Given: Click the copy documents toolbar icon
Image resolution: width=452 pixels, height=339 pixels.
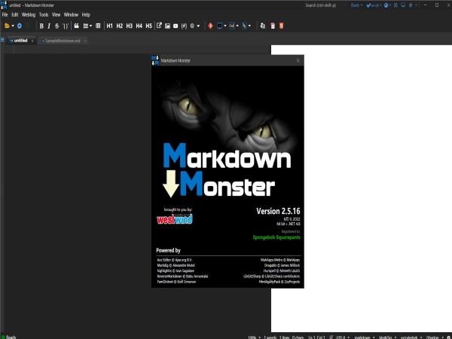Looking at the screenshot, I should pos(263,26).
